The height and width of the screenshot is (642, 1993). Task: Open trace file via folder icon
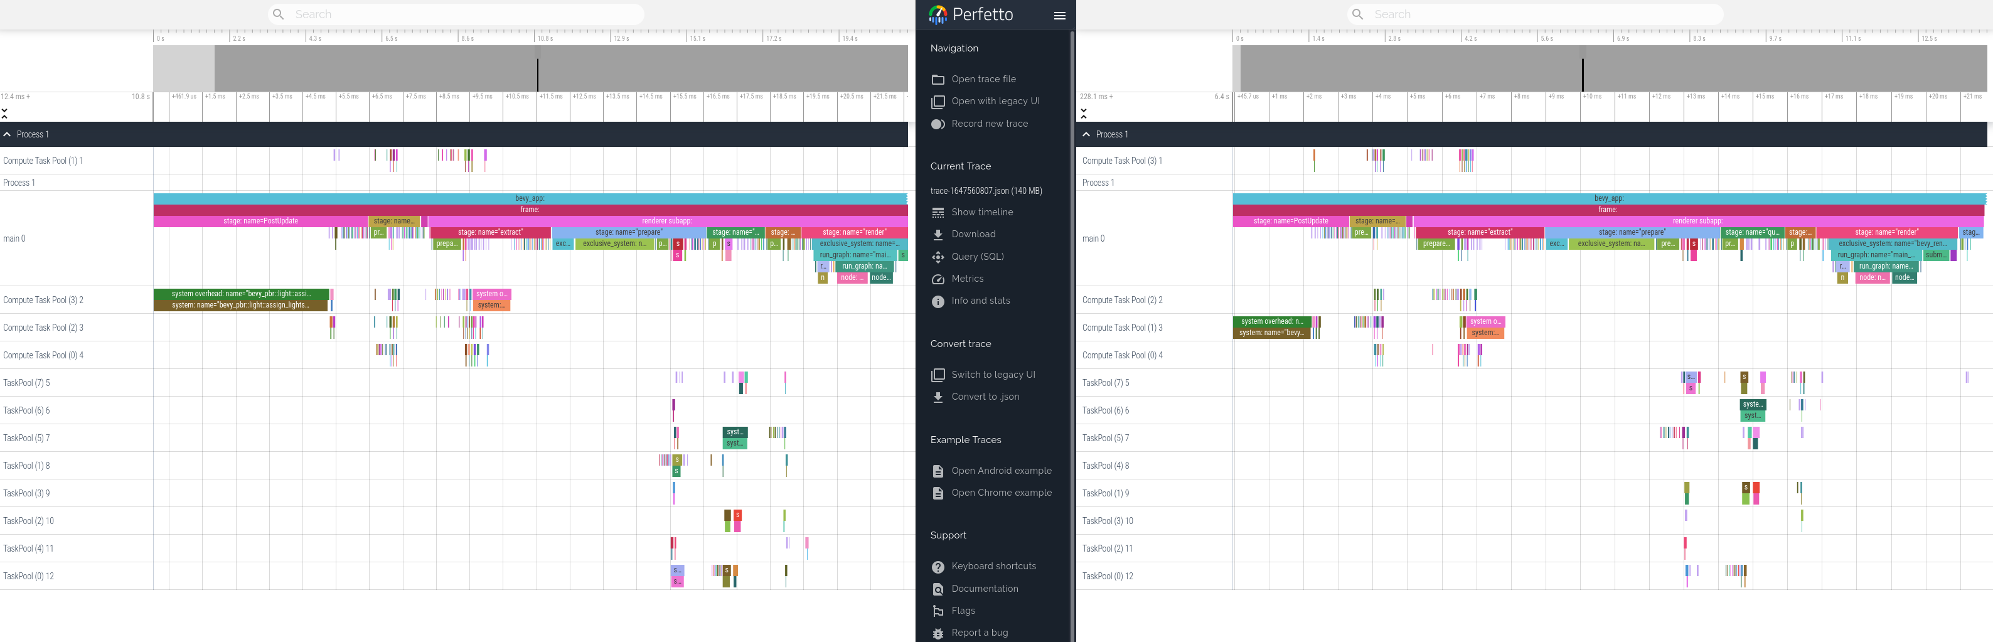click(938, 80)
